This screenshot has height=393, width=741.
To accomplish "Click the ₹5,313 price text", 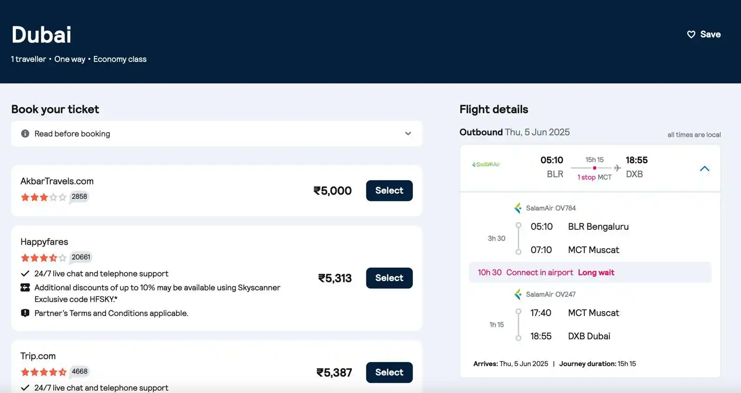I will point(335,278).
